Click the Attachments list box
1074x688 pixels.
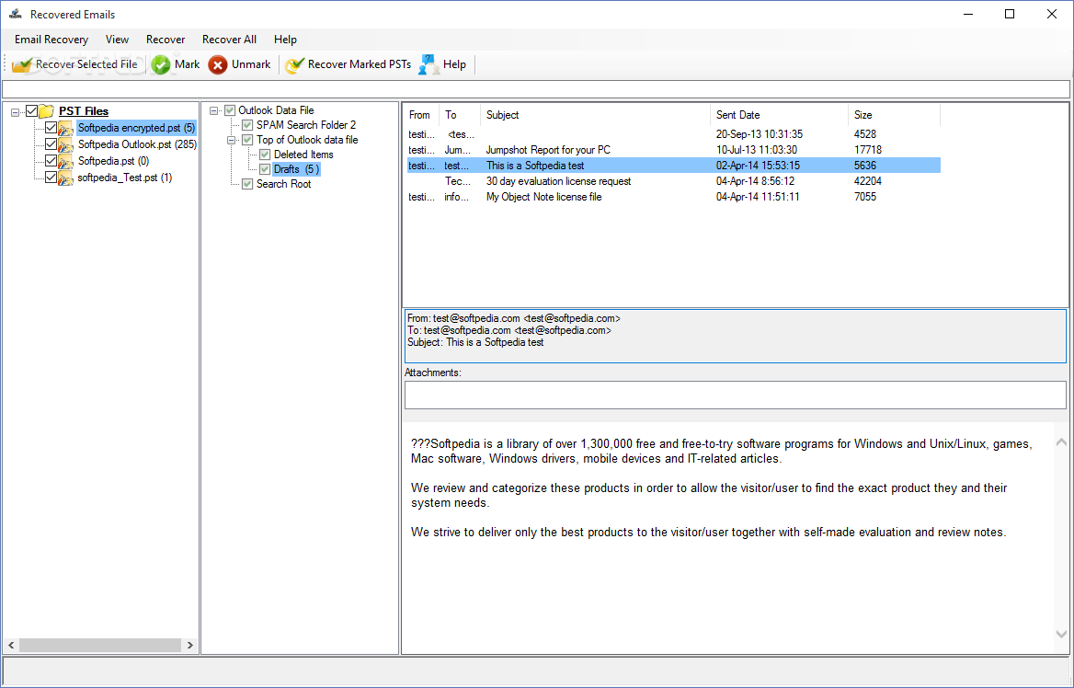tap(735, 395)
